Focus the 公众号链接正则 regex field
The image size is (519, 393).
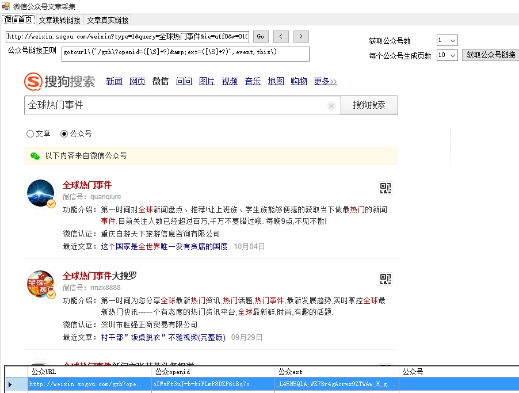click(185, 54)
